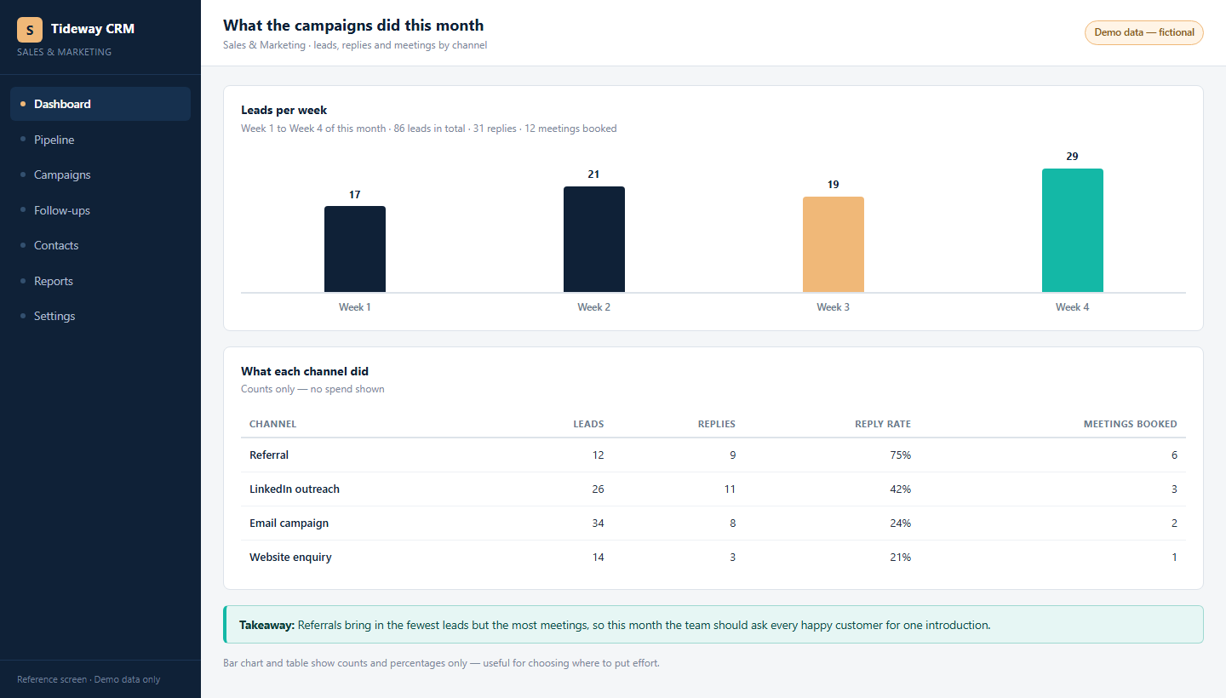This screenshot has height=698, width=1226.
Task: Click the REPLIES column header
Action: point(717,424)
